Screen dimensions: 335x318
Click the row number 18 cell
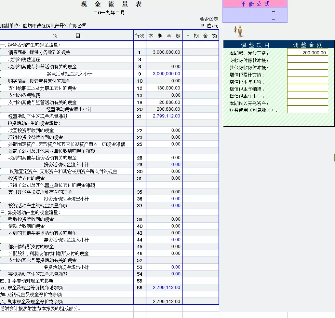coord(140,103)
